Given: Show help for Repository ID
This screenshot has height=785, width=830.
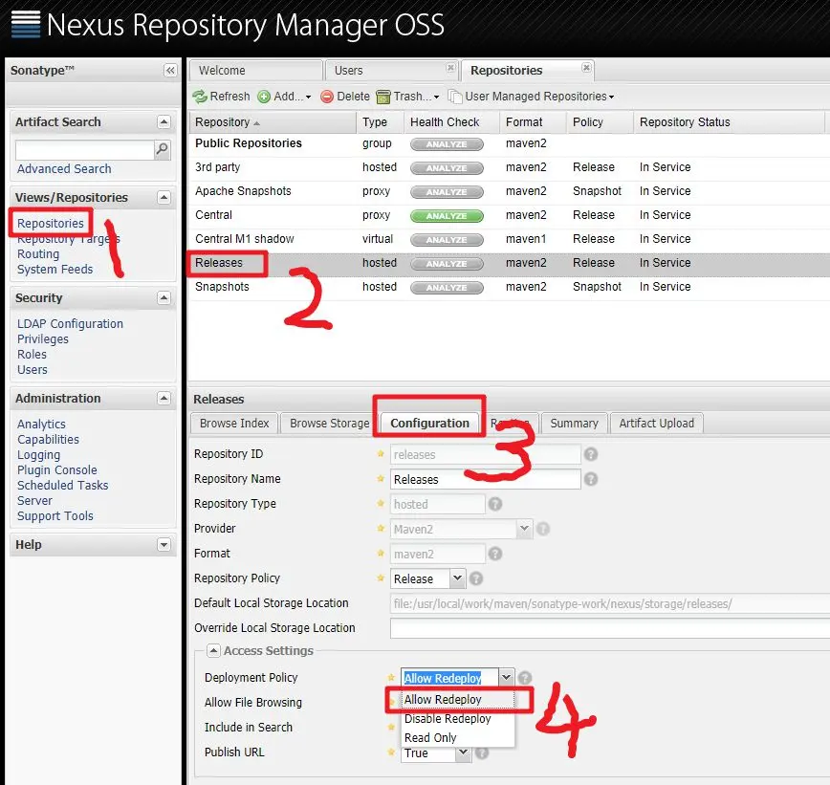Looking at the screenshot, I should tap(591, 454).
